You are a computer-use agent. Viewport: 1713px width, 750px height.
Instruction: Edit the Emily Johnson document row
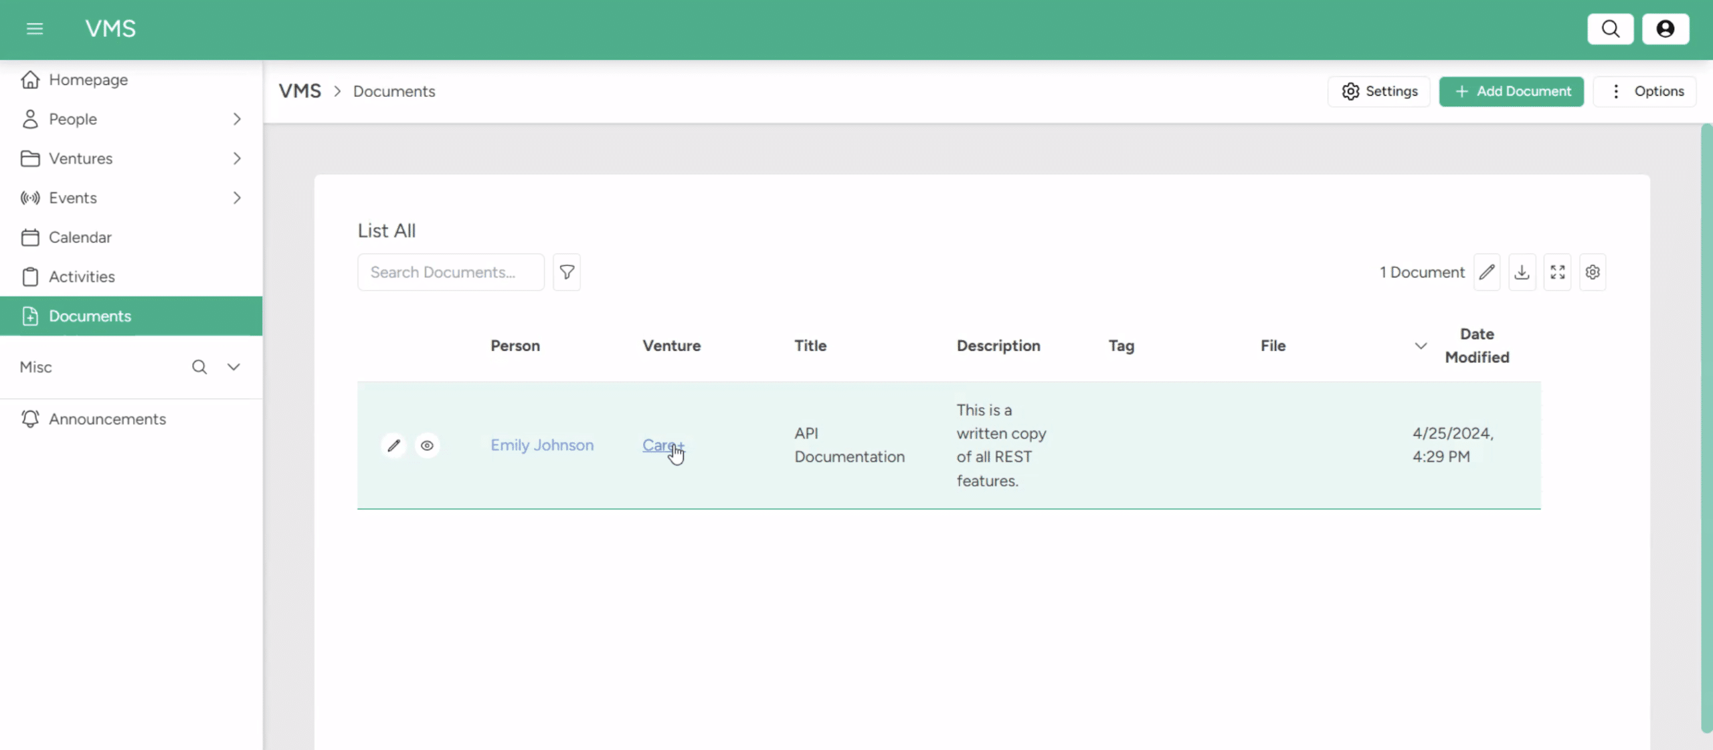(393, 445)
